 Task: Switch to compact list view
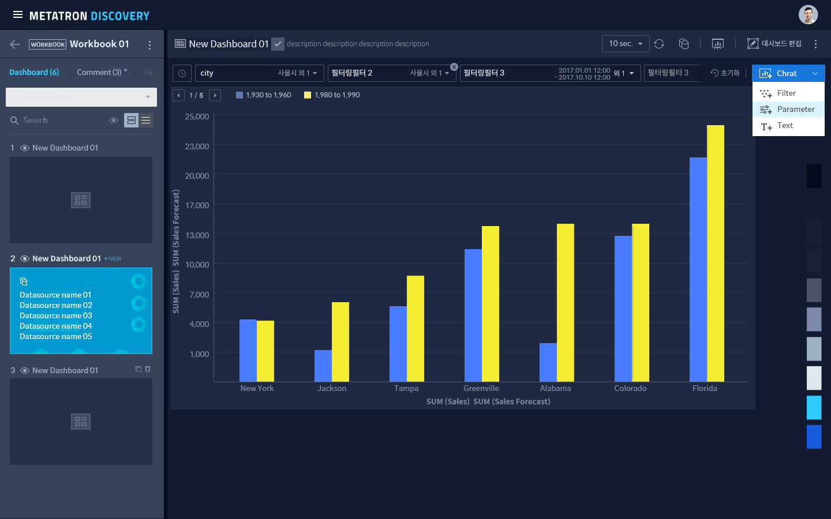(x=146, y=120)
